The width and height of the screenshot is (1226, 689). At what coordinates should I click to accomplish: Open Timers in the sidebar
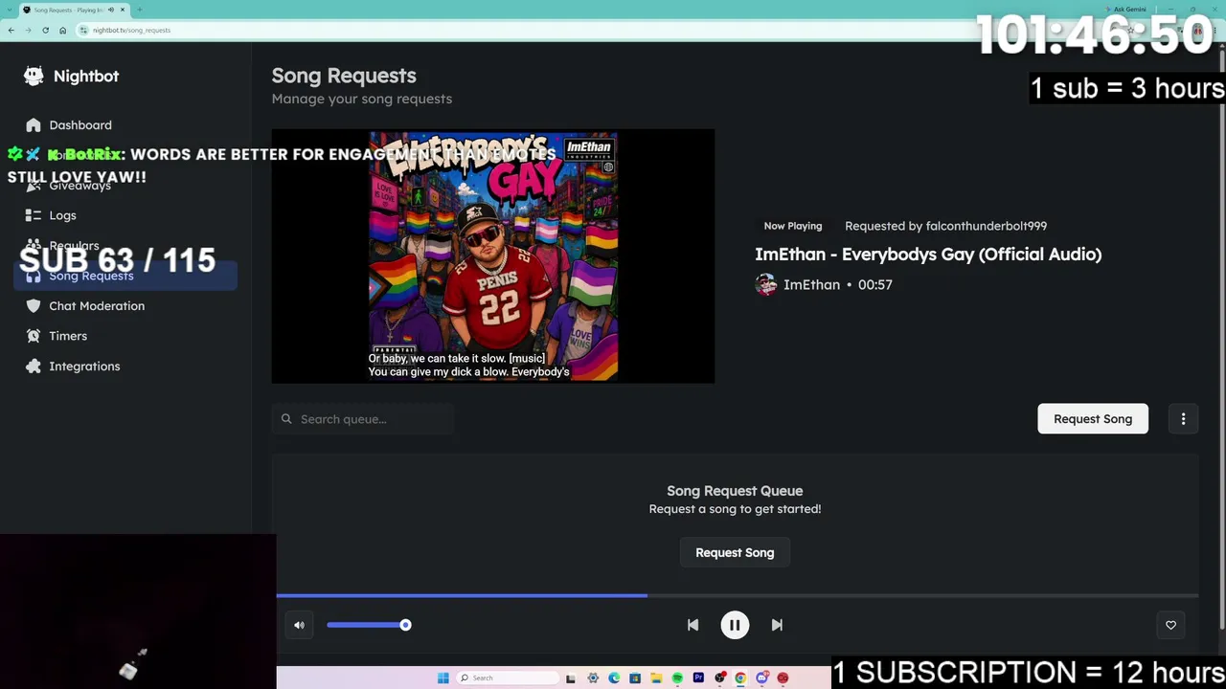click(x=68, y=336)
